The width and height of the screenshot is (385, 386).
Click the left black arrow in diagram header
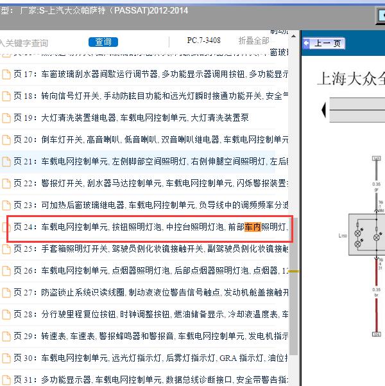pyautogui.click(x=324, y=110)
